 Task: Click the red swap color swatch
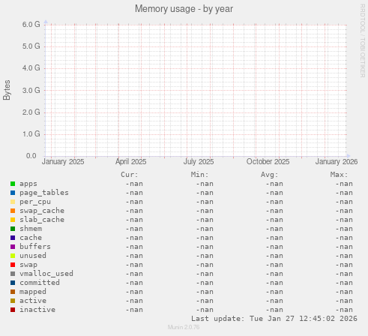coord(13,265)
